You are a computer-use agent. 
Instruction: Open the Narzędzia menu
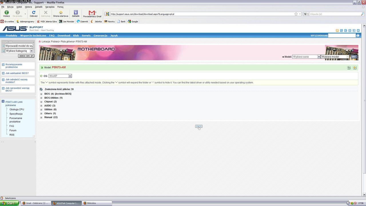(50, 7)
